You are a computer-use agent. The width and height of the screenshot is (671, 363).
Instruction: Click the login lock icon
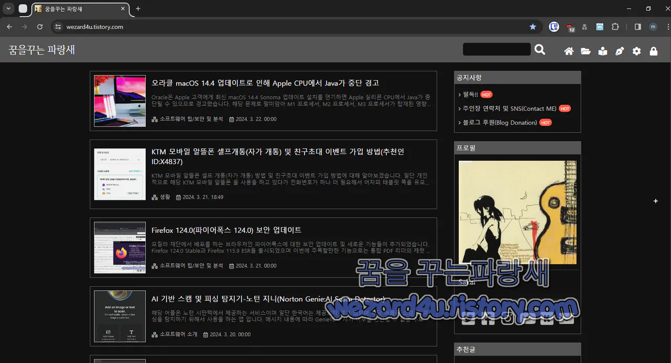point(653,51)
